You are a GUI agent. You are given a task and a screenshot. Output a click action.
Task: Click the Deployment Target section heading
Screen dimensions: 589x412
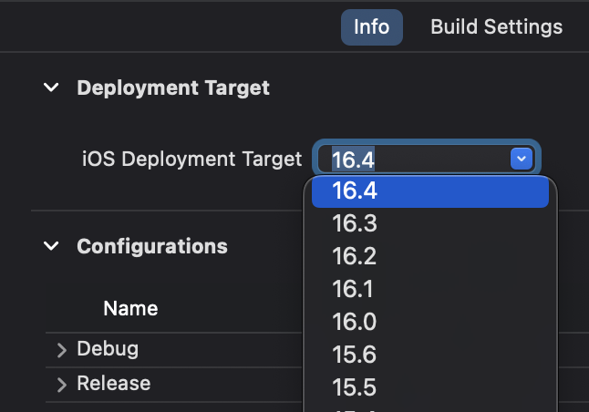[173, 88]
